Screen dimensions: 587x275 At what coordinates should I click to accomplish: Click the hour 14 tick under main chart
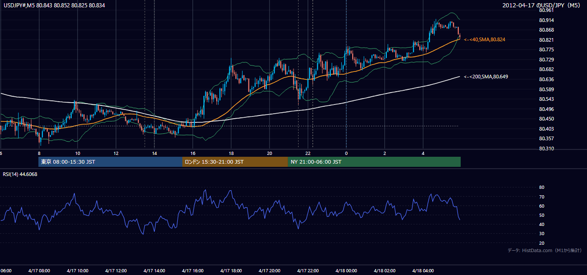[x=155, y=153]
